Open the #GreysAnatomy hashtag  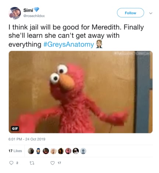69,44
